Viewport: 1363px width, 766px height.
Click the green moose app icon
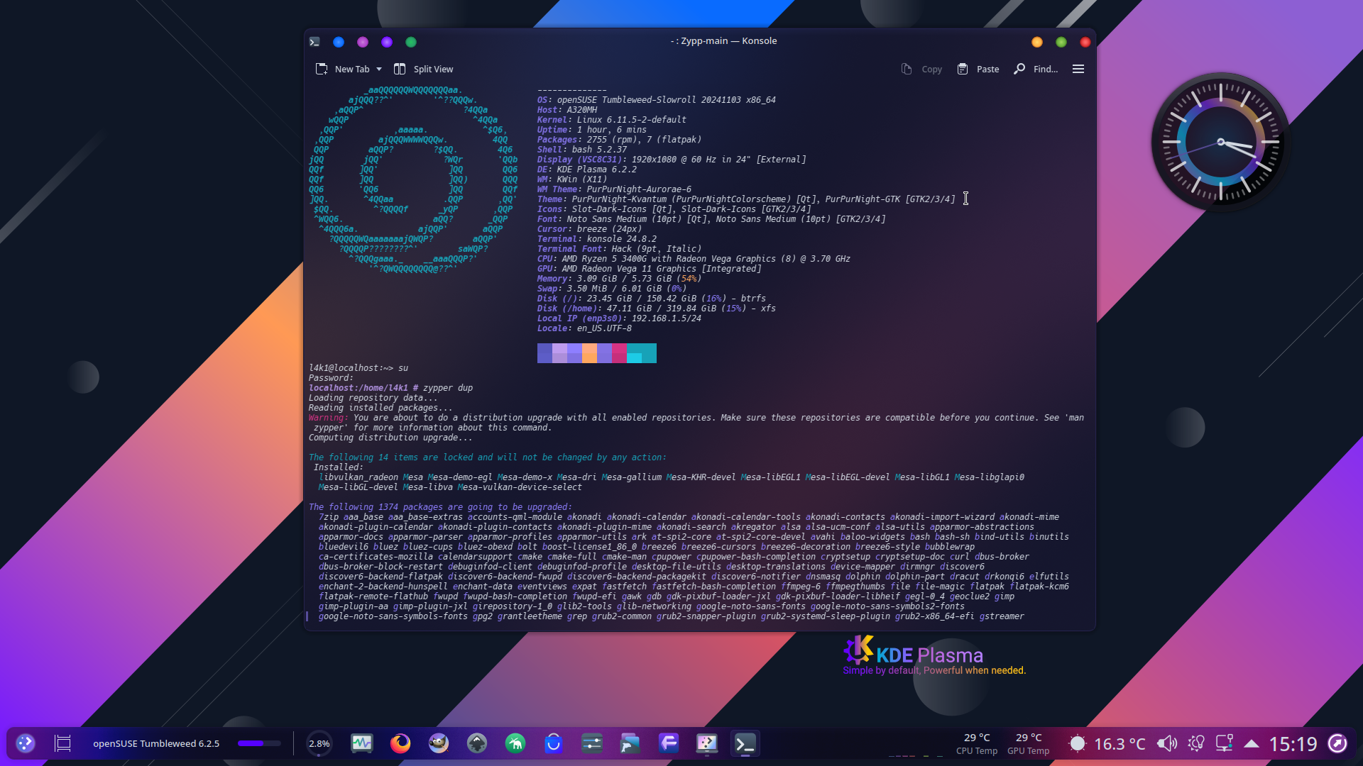coord(515,743)
